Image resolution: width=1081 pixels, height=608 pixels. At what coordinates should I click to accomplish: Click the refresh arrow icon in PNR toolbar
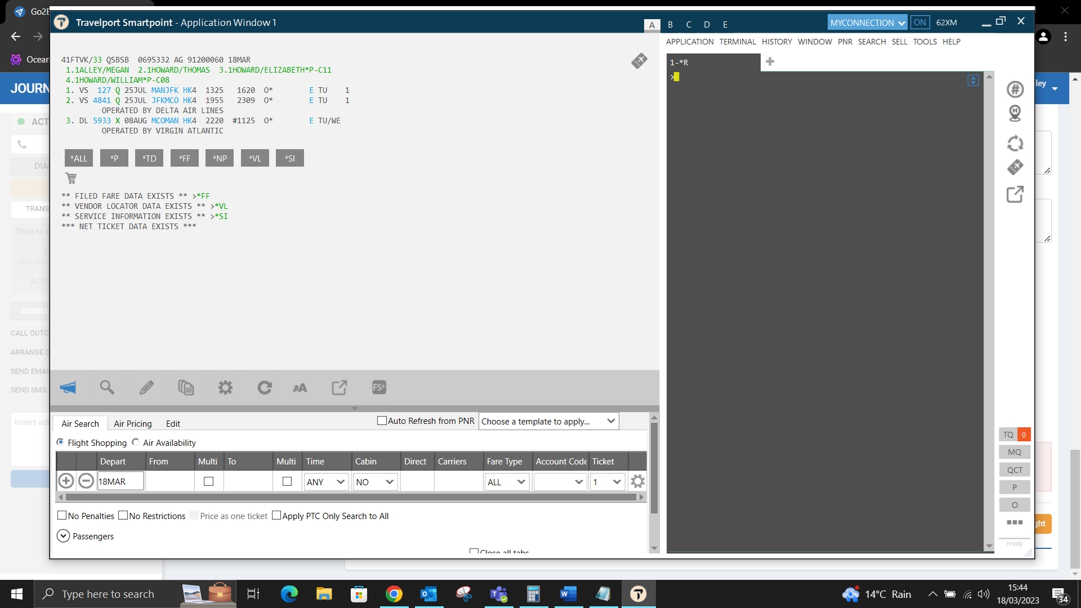[265, 387]
